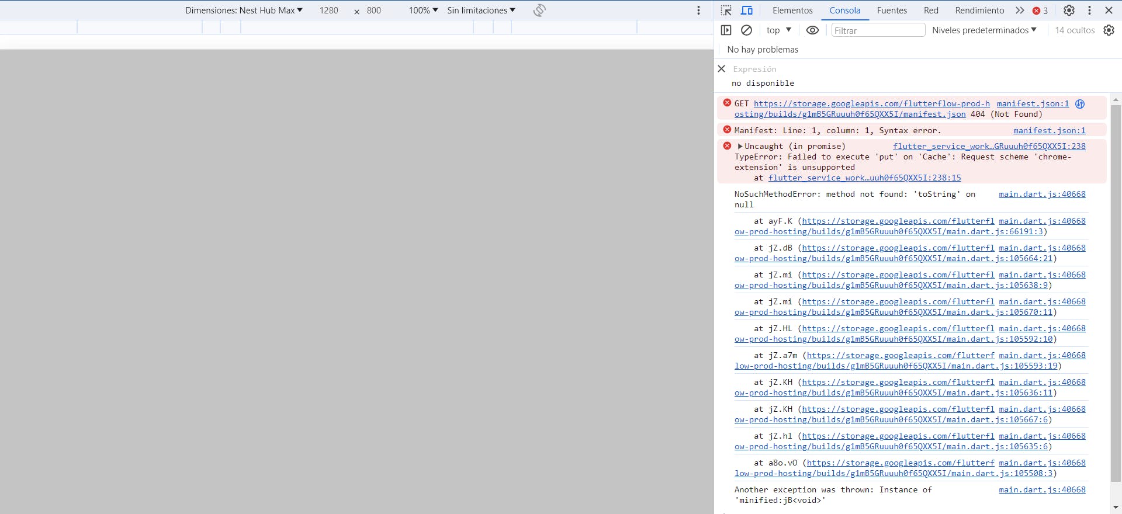Open the flutter_service_work…:238 source link
This screenshot has height=514, width=1122.
click(989, 147)
